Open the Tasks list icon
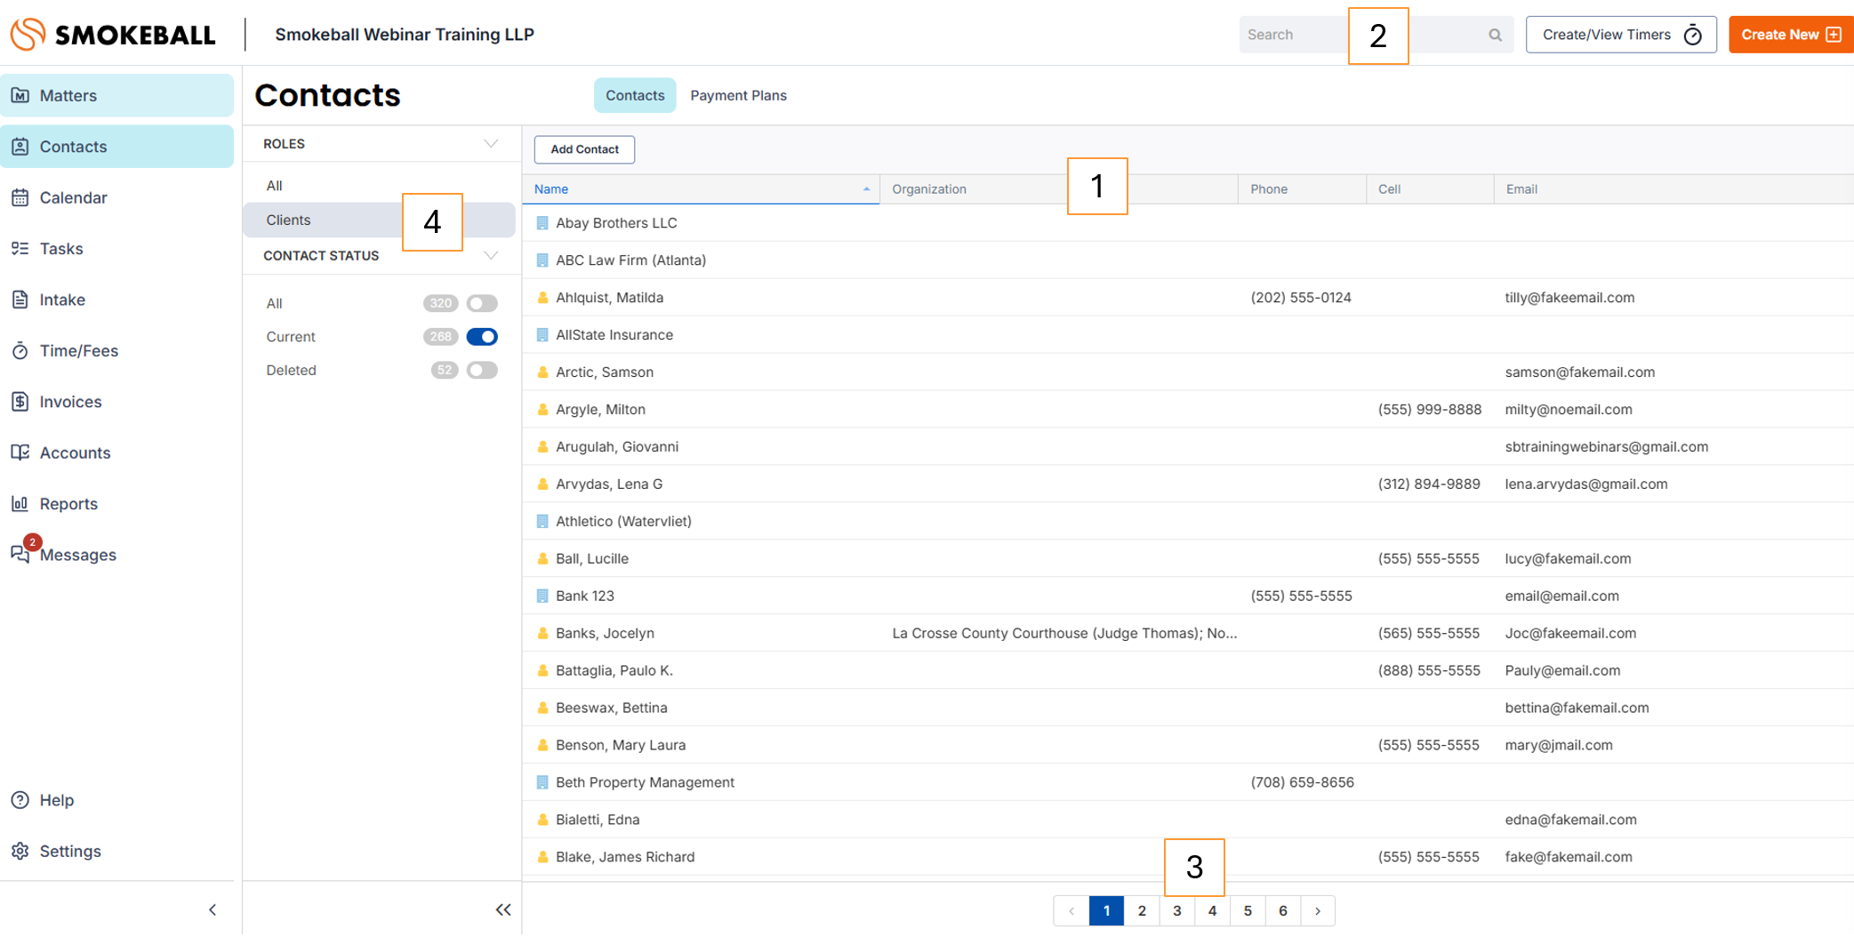Image resolution: width=1854 pixels, height=937 pixels. (20, 249)
